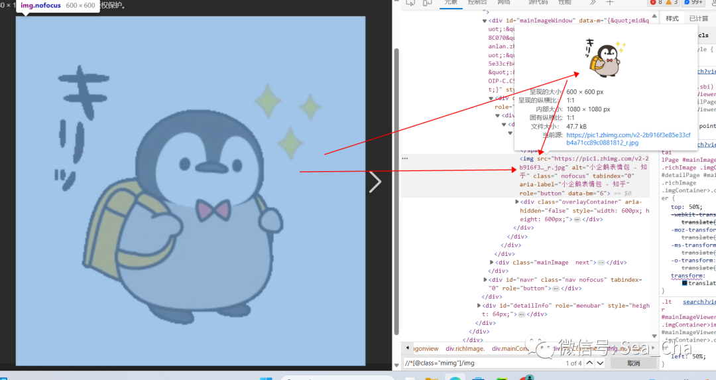The height and width of the screenshot is (380, 716).
Task: Select the div id="detailInfo" DOM line
Action: 566,310
